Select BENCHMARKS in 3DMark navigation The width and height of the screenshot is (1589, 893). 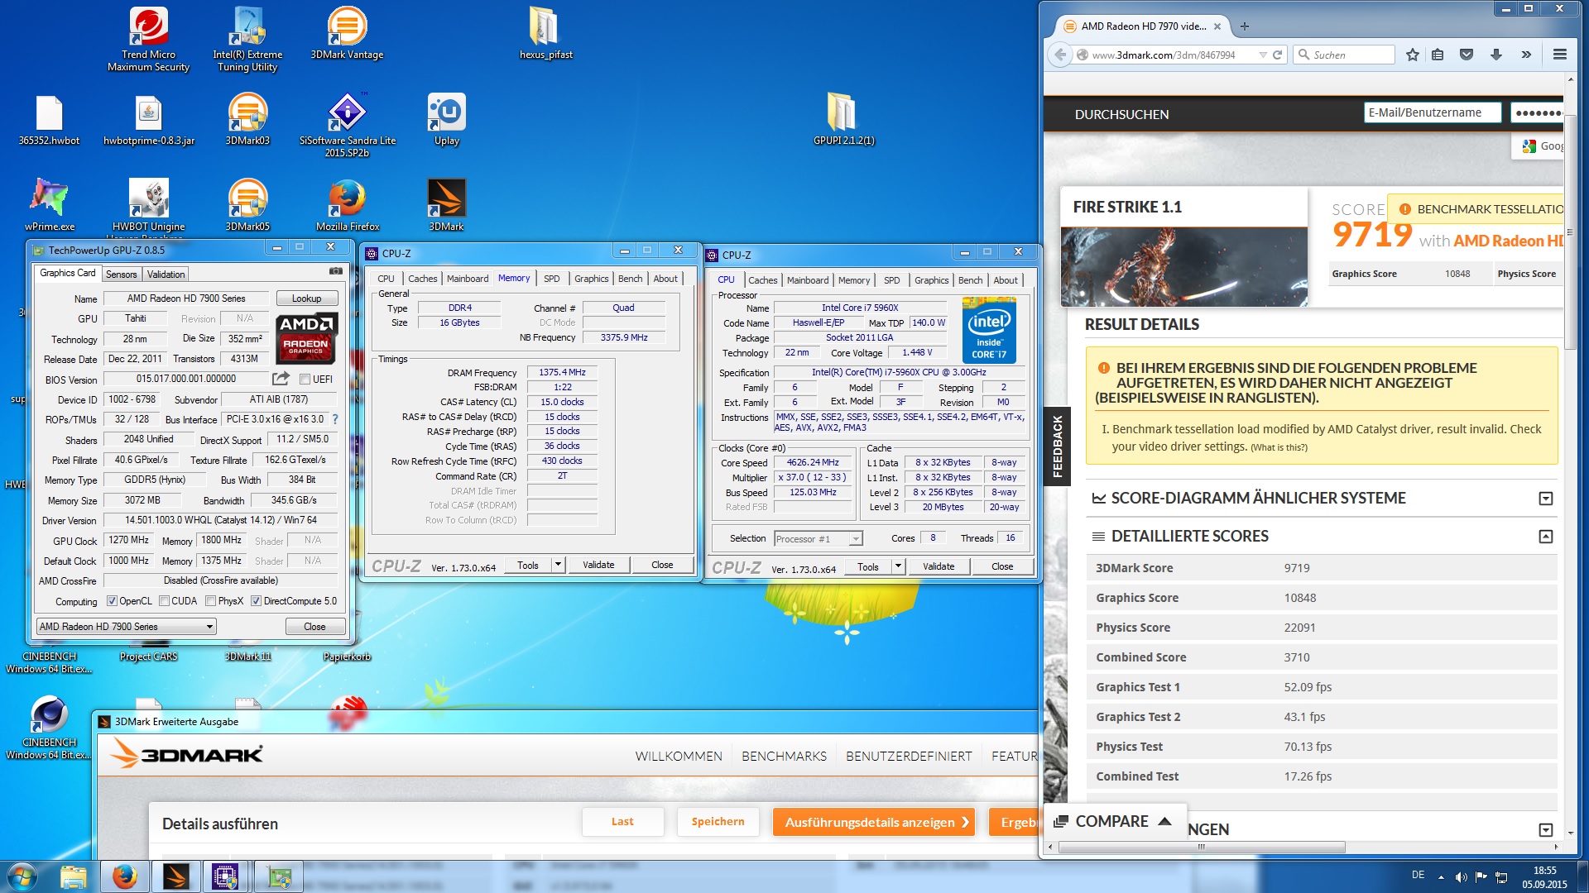tap(784, 756)
